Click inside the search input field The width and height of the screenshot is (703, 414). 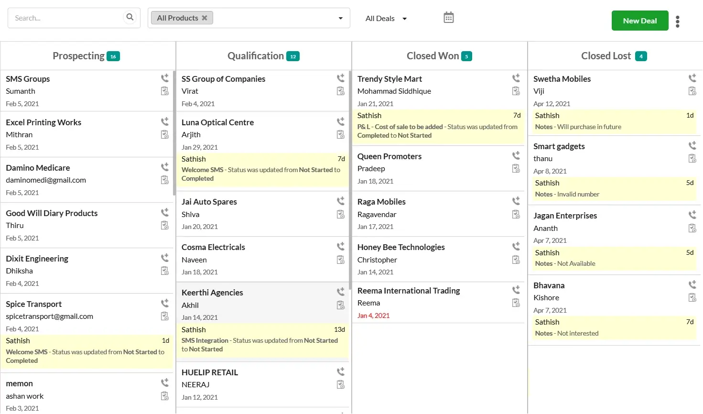pyautogui.click(x=67, y=17)
